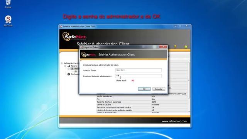247x139 pixels.
Task: Click the '14' remaining attempts value
Action: click(153, 107)
